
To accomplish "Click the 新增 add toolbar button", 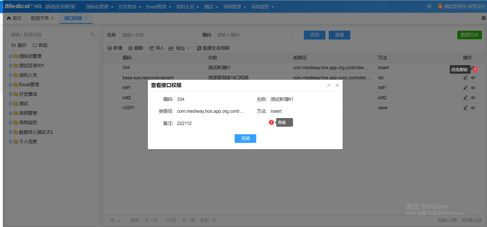I will tap(115, 48).
